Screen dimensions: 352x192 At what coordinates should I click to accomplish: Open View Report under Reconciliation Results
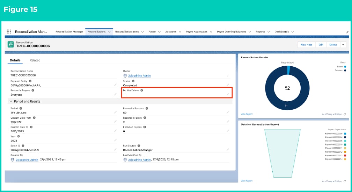point(247,114)
